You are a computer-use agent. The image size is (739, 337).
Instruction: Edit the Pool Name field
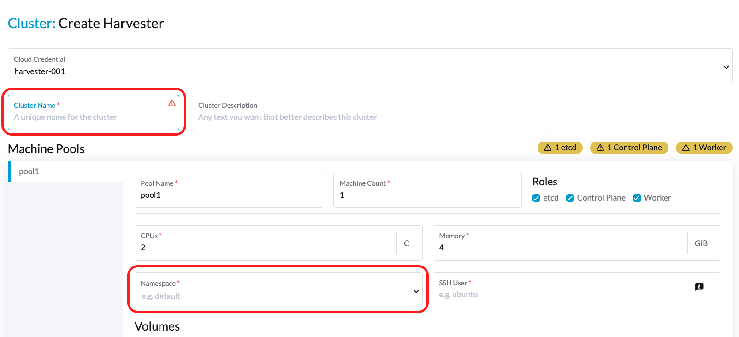click(228, 195)
